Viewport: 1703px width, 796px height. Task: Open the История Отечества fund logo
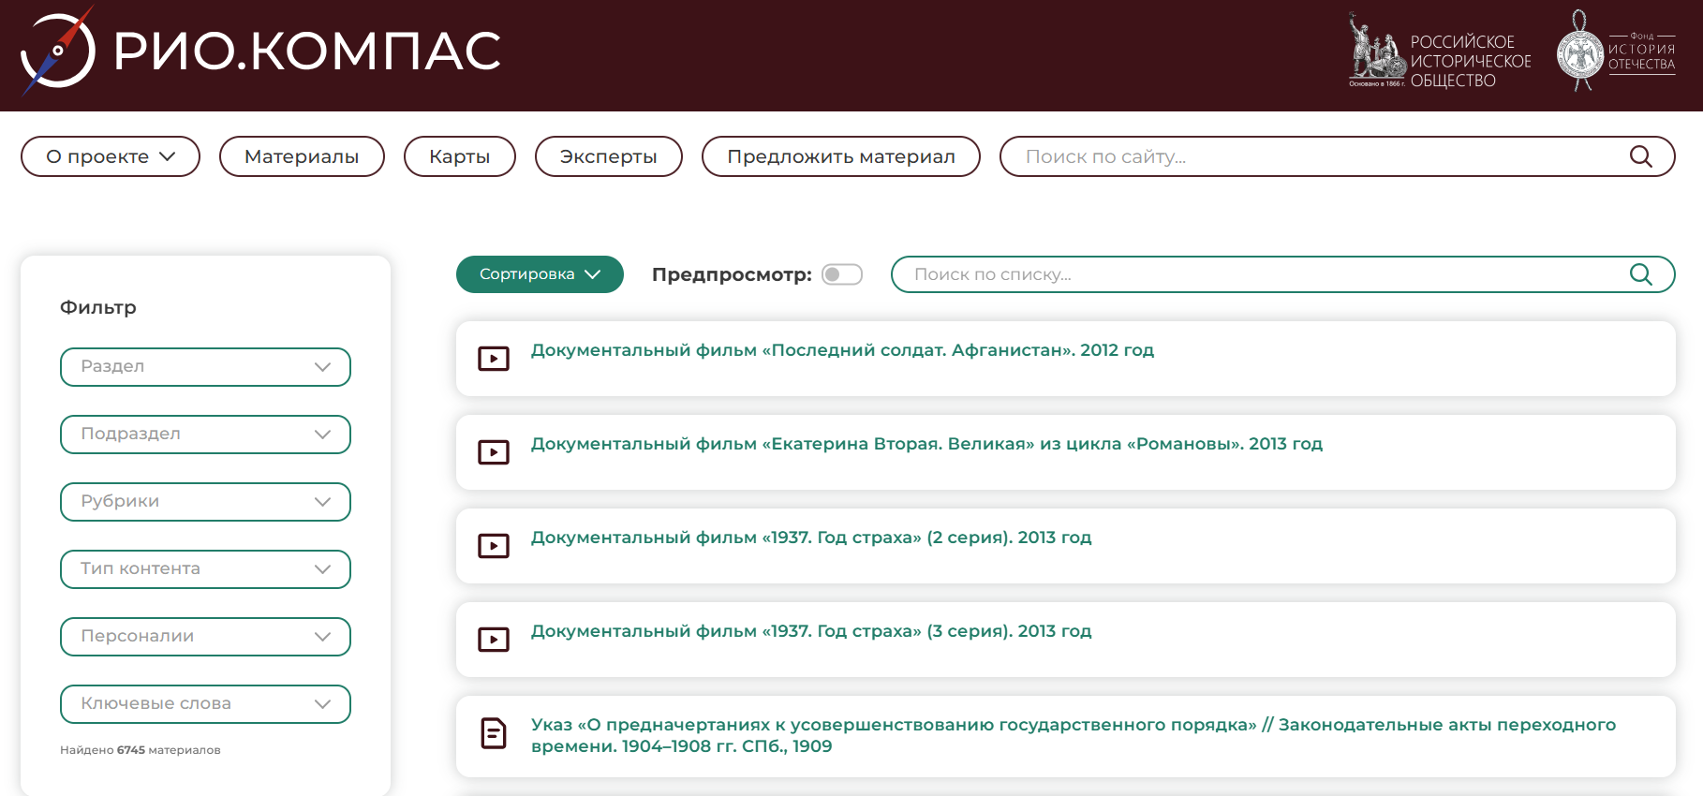1615,52
